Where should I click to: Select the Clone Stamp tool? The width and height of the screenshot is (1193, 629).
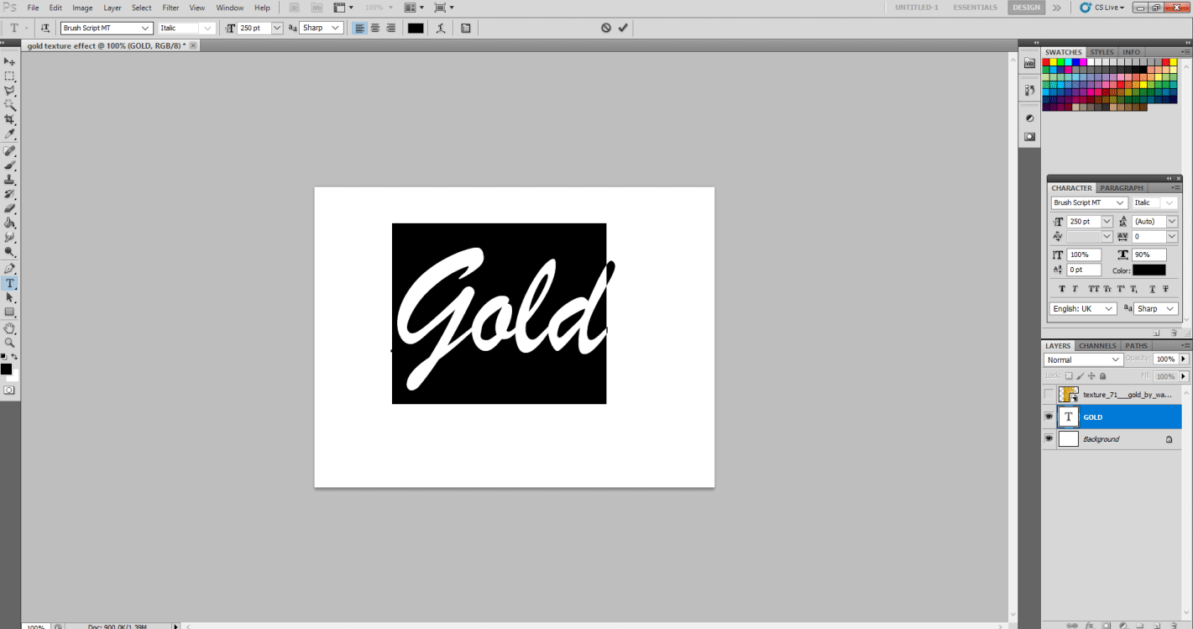point(10,180)
